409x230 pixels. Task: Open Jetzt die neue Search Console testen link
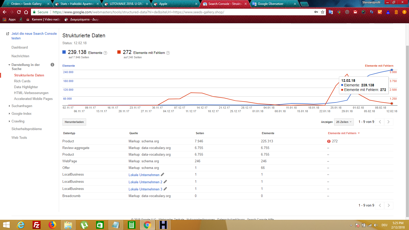coord(34,36)
